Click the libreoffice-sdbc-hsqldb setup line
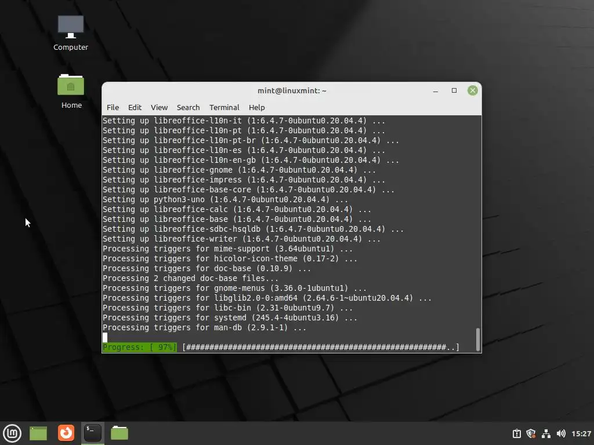The height and width of the screenshot is (445, 594). coord(253,229)
